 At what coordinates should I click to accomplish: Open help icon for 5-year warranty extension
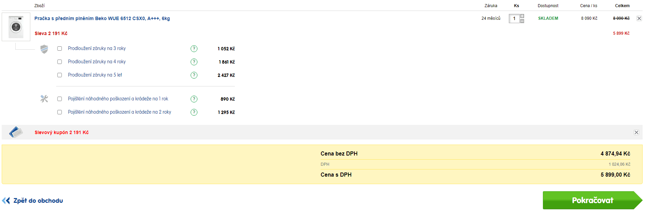[x=194, y=75]
